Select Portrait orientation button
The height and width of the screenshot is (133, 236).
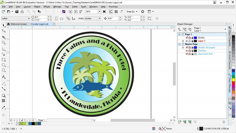(x=56, y=19)
